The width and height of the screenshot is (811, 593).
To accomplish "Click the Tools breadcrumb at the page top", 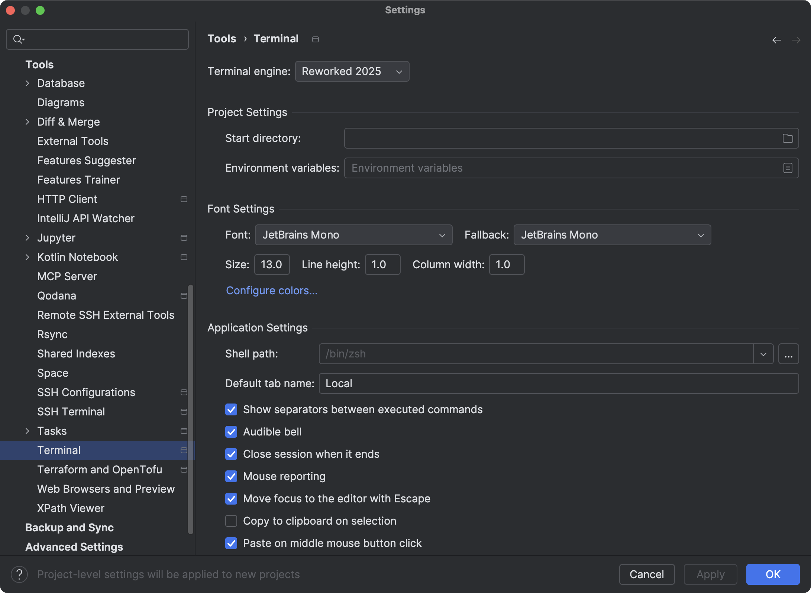I will (x=222, y=39).
